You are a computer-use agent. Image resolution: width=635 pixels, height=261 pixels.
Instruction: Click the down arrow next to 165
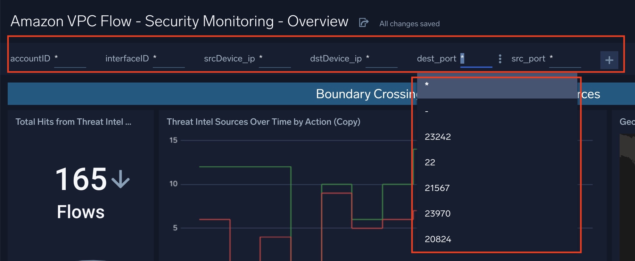pyautogui.click(x=120, y=179)
